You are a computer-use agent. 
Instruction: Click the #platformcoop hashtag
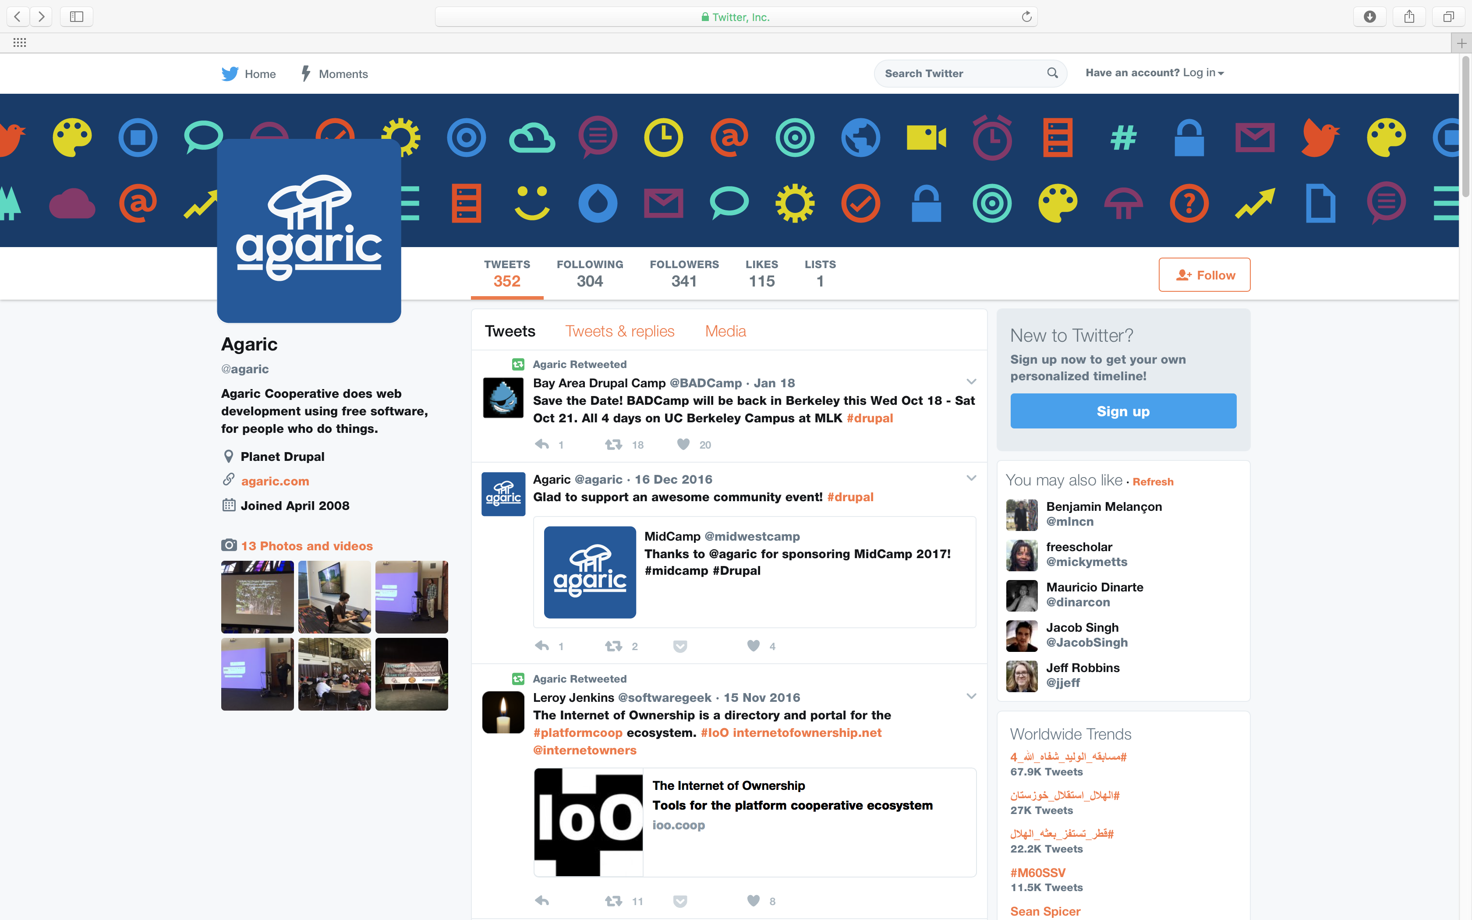[578, 732]
